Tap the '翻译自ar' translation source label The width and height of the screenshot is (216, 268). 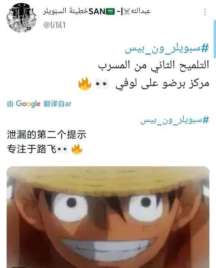[57, 104]
